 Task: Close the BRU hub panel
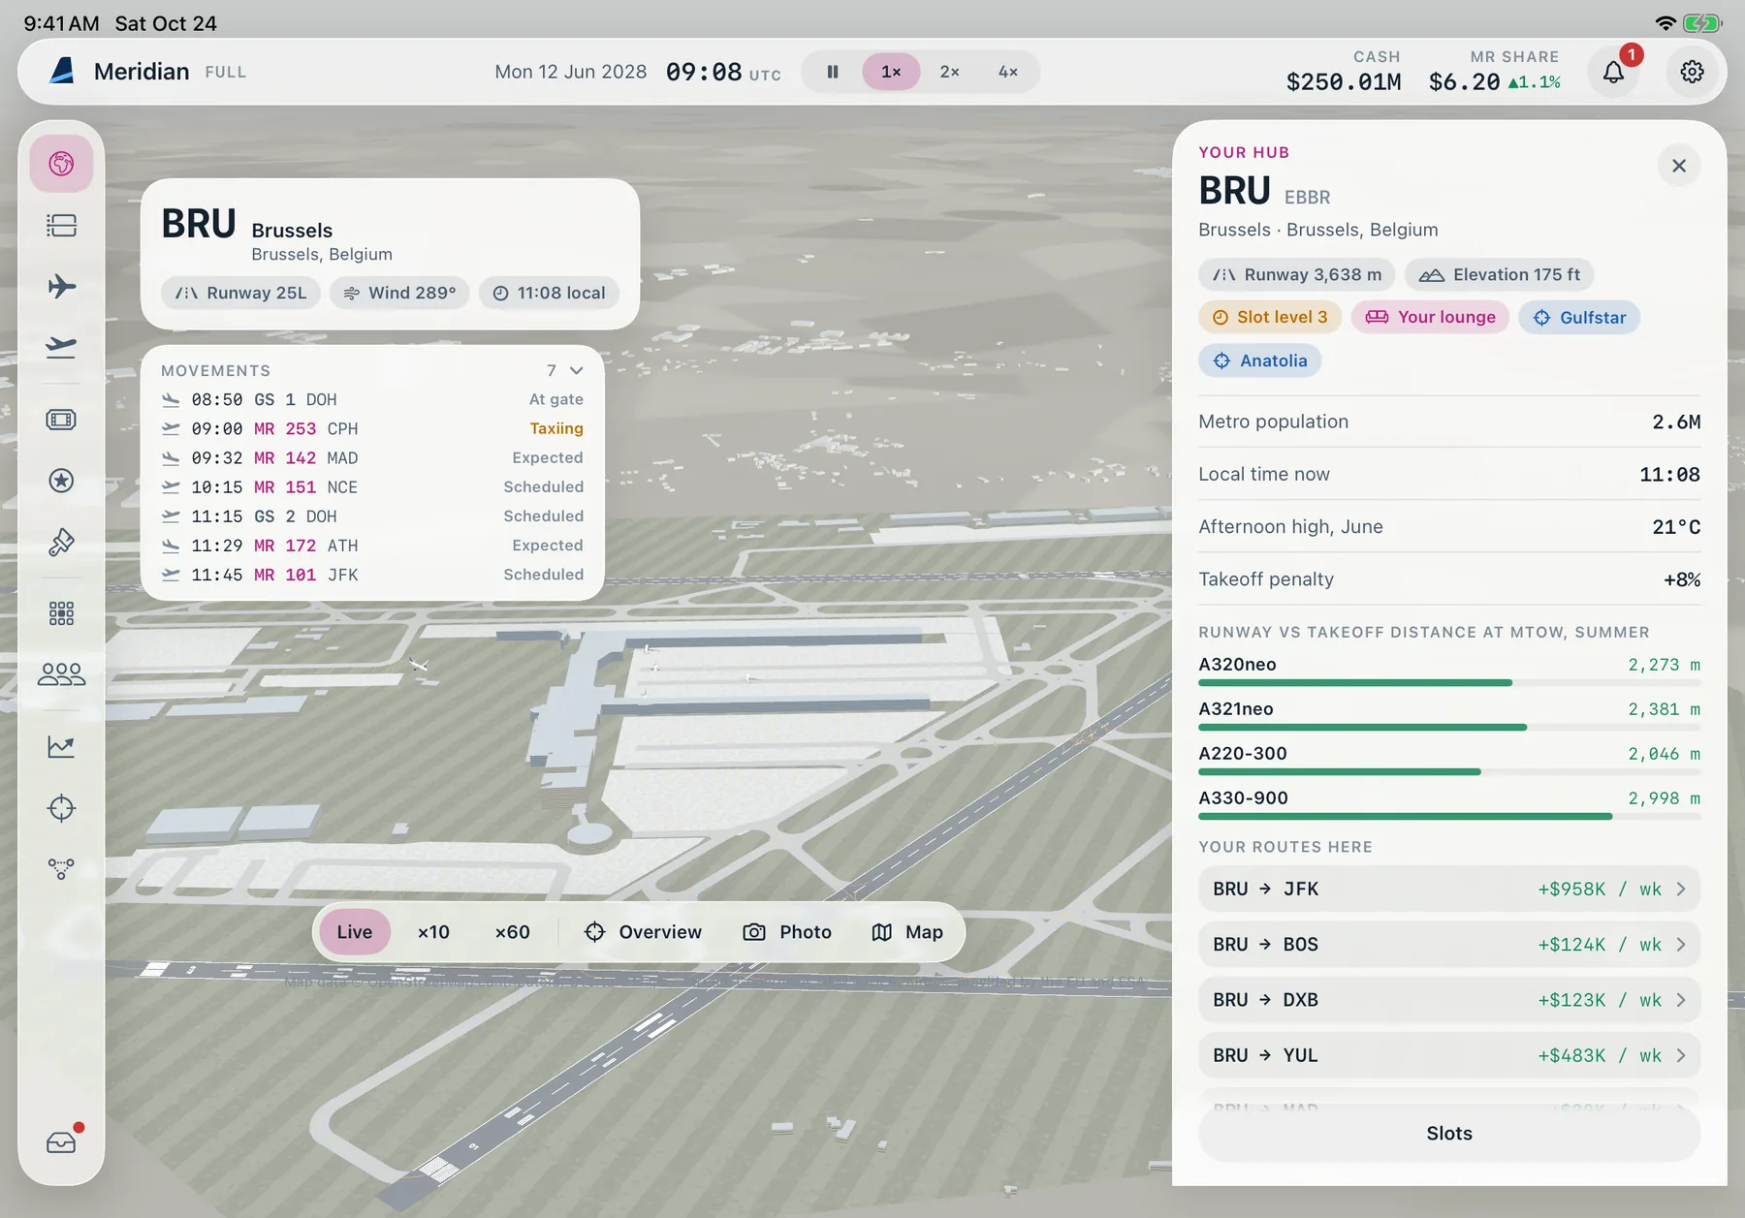tap(1679, 166)
